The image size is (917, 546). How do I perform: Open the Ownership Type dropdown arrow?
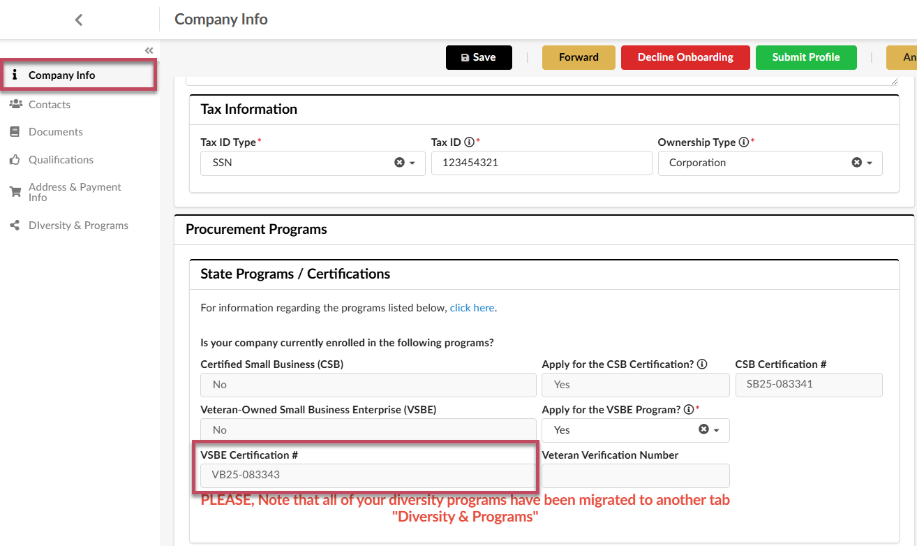point(870,163)
